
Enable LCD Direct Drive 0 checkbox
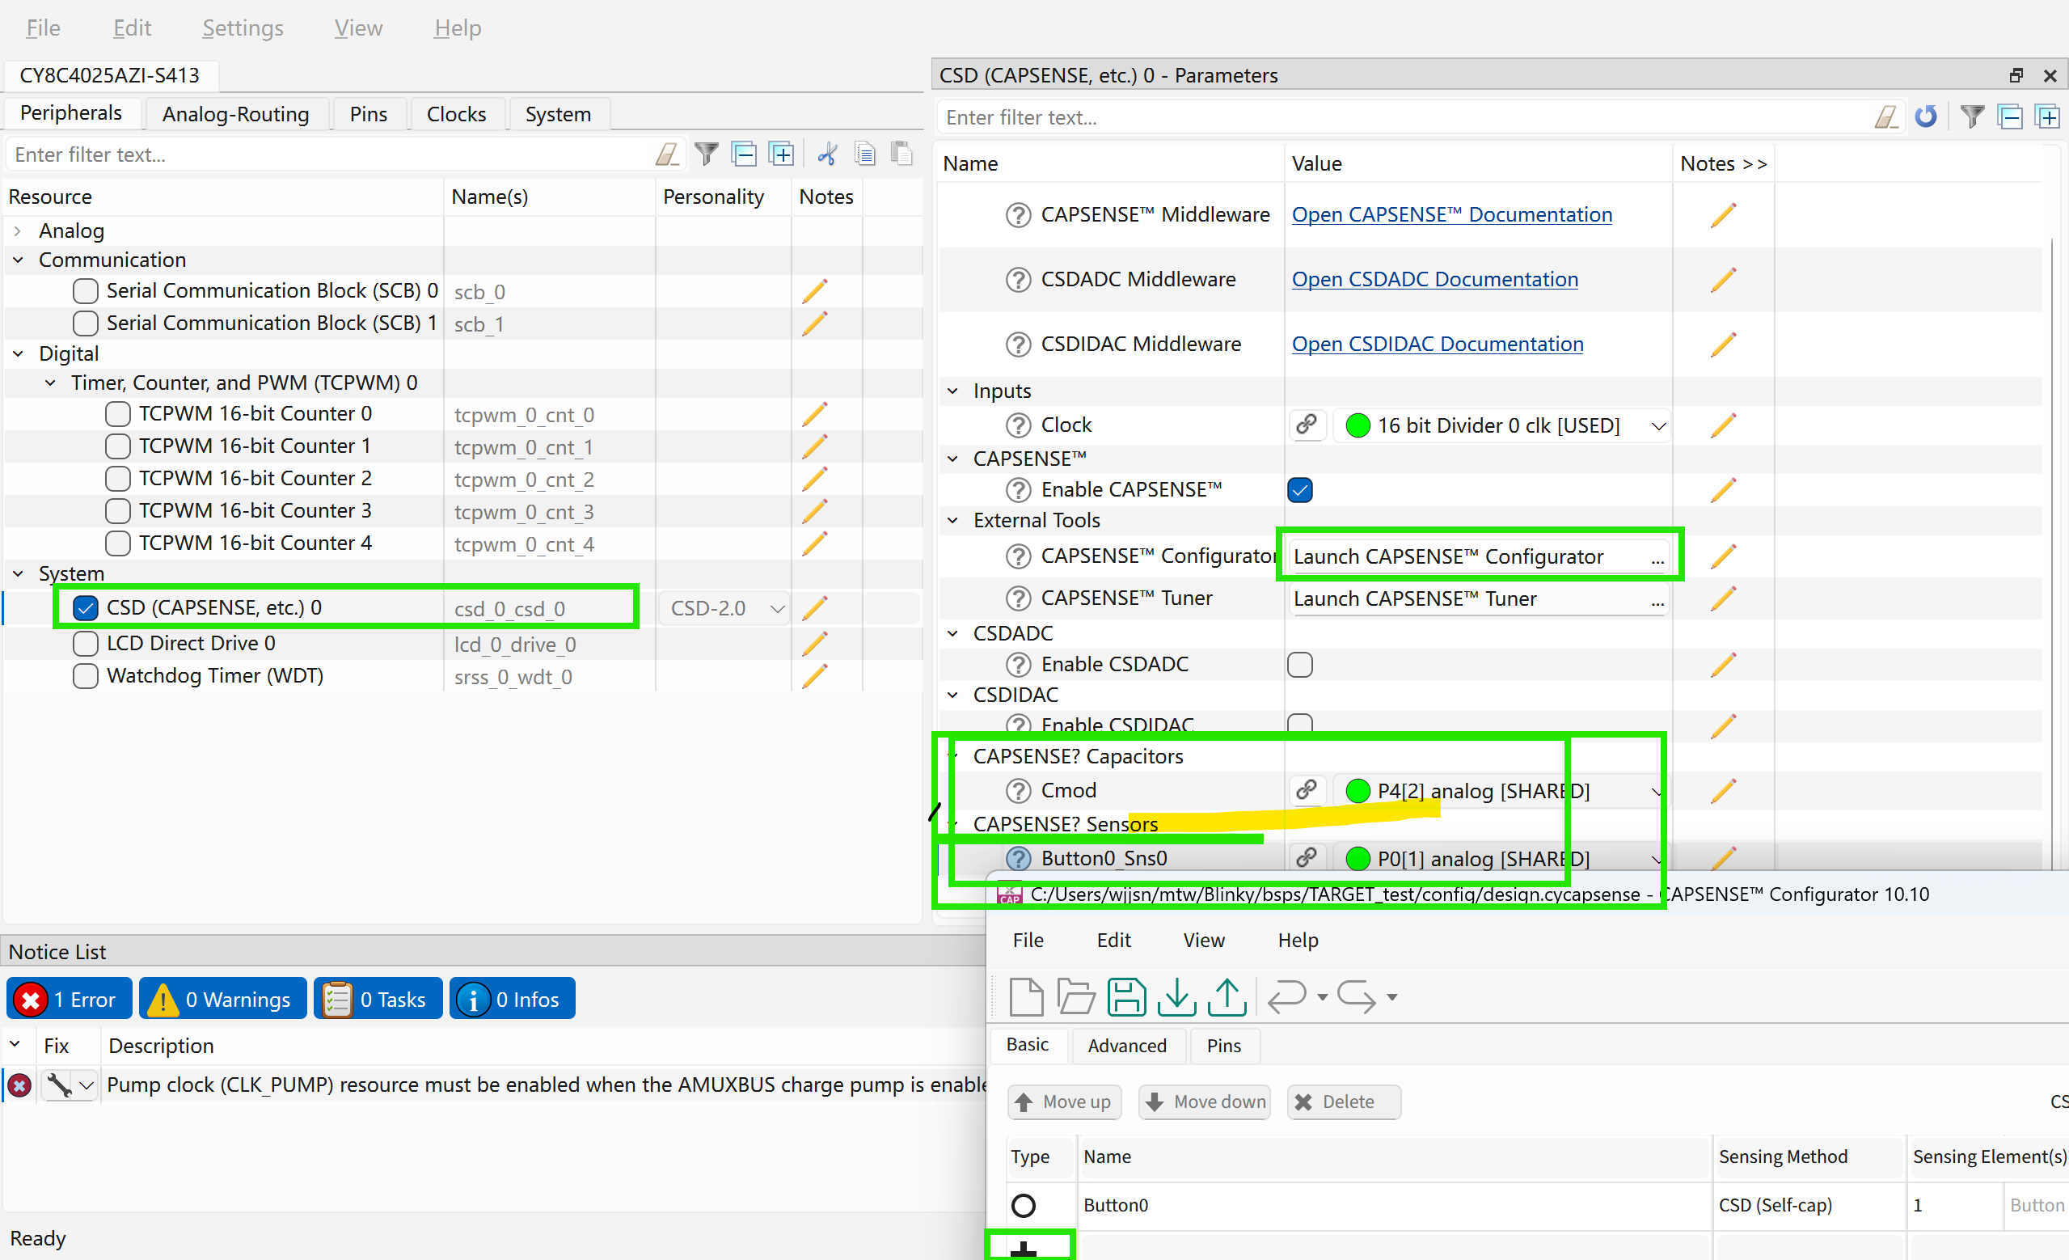tap(85, 644)
